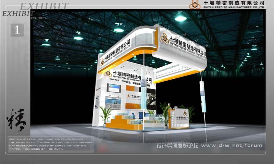This screenshot has width=274, height=164.
Task: Click header text 十堰精密制造有限公司
Action: click(234, 3)
